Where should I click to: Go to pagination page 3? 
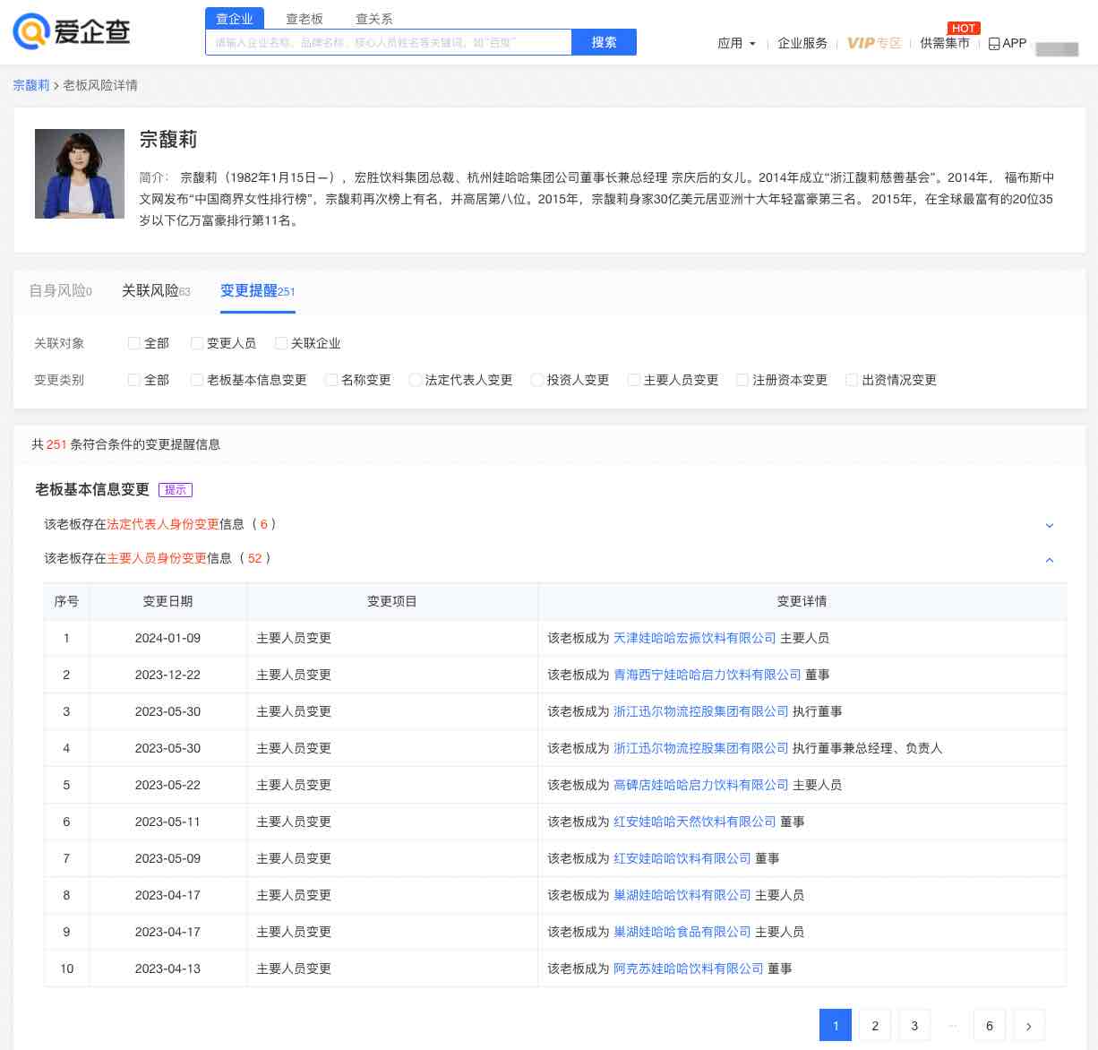(914, 1025)
